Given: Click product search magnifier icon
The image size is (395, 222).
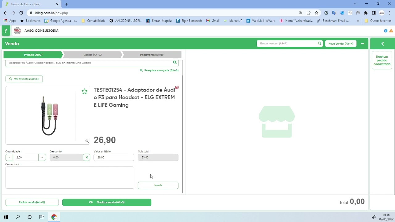Looking at the screenshot, I should 175,62.
